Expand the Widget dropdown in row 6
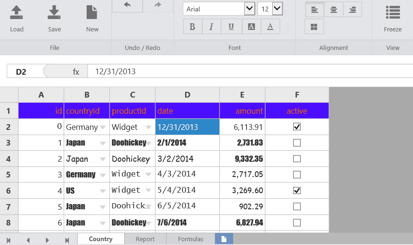 [x=148, y=190]
